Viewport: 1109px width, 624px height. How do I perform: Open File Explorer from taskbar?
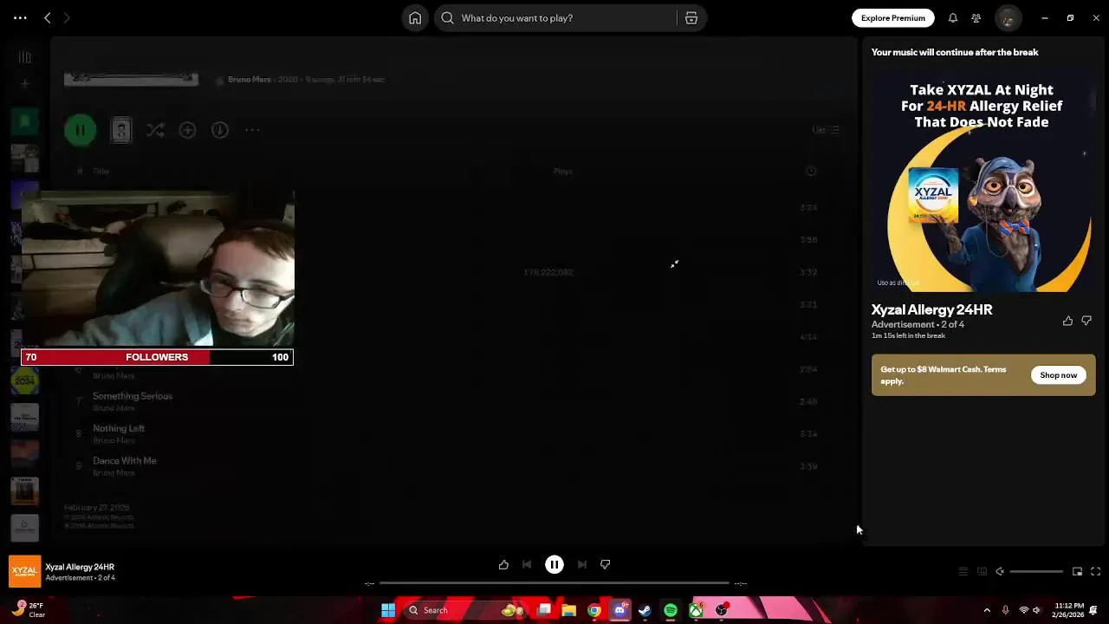568,610
